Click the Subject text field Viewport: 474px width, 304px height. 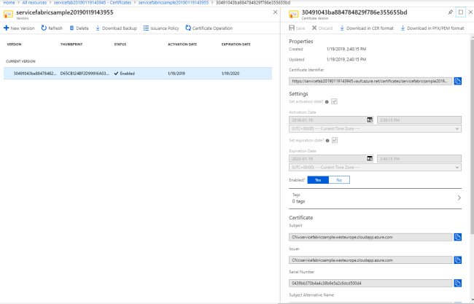[370, 237]
